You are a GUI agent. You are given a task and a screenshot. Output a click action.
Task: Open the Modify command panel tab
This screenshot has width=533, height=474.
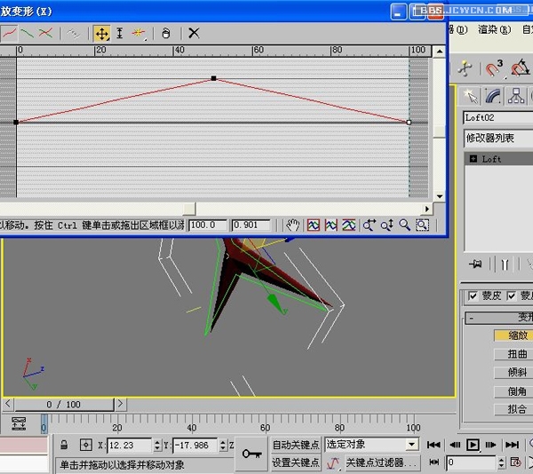493,96
